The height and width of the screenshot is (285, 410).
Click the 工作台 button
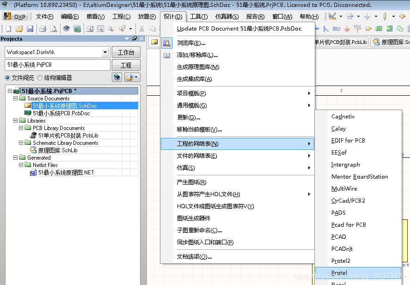click(126, 52)
